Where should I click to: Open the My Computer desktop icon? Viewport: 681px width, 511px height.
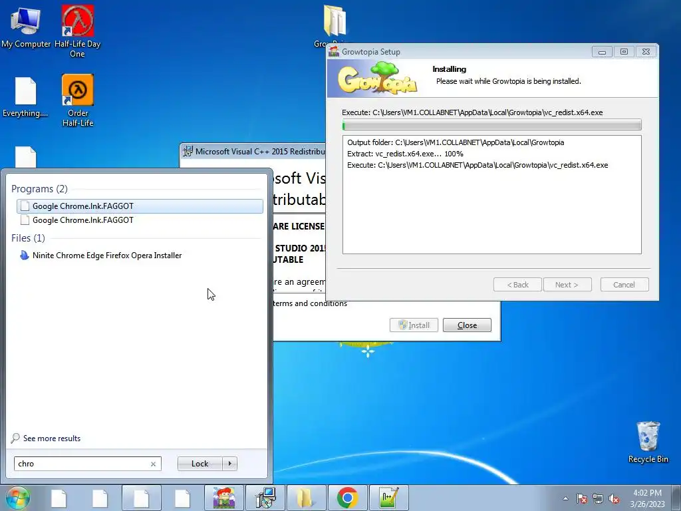coord(26,27)
